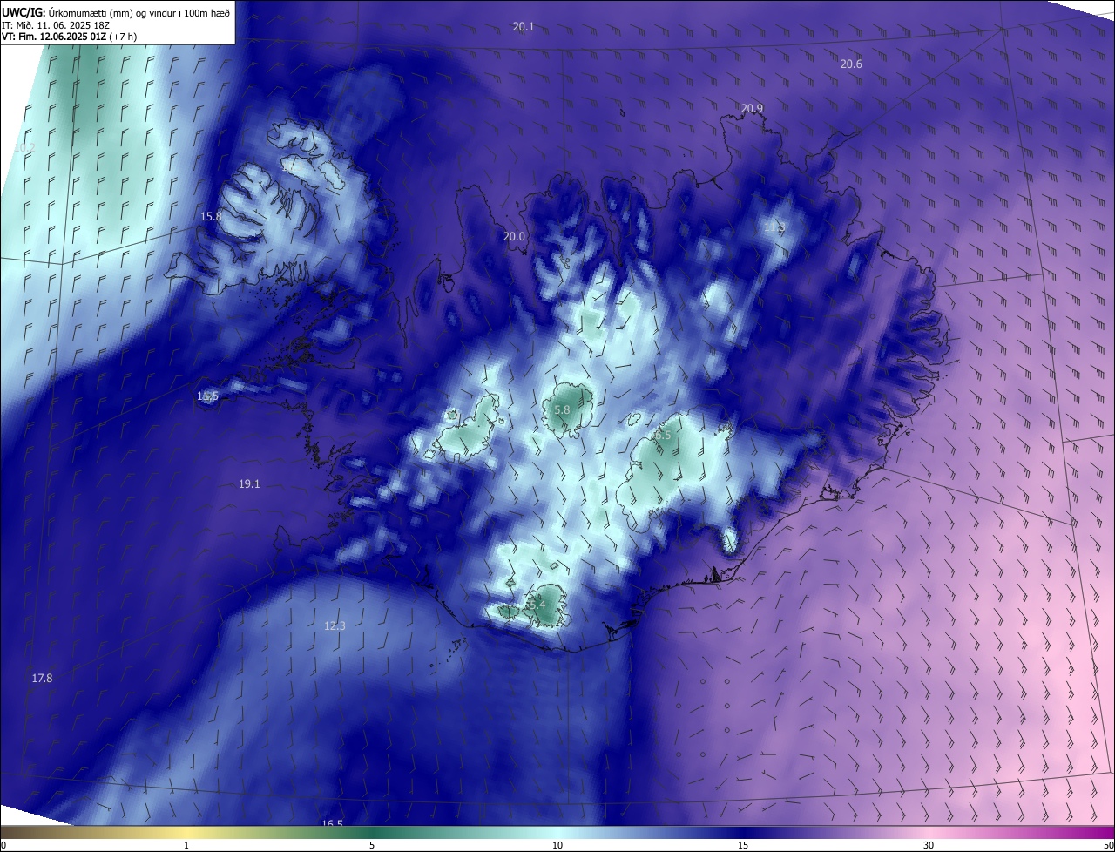The width and height of the screenshot is (1115, 852).
Task: Click the 15 tick on the color scale
Action: [x=743, y=845]
